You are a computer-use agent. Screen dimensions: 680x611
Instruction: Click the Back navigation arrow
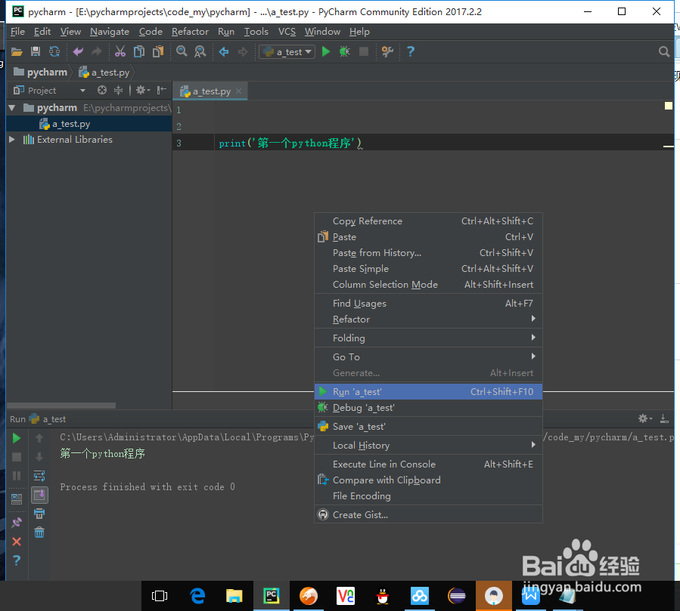tap(224, 52)
